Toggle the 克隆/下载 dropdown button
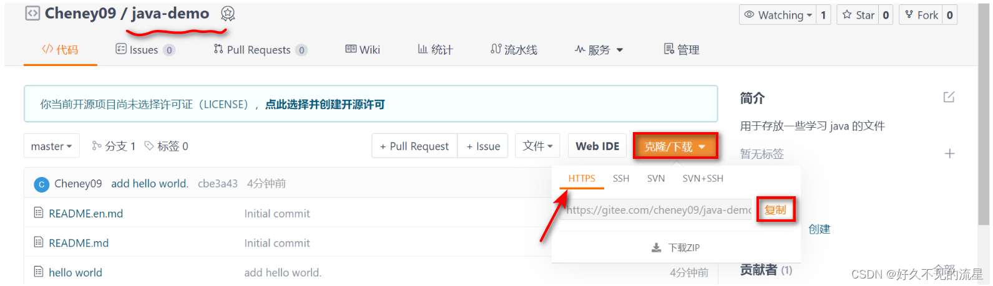Viewport: 993px width, 286px height. pyautogui.click(x=675, y=146)
